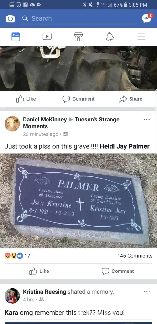Open the Watch videos tab

coord(47,37)
